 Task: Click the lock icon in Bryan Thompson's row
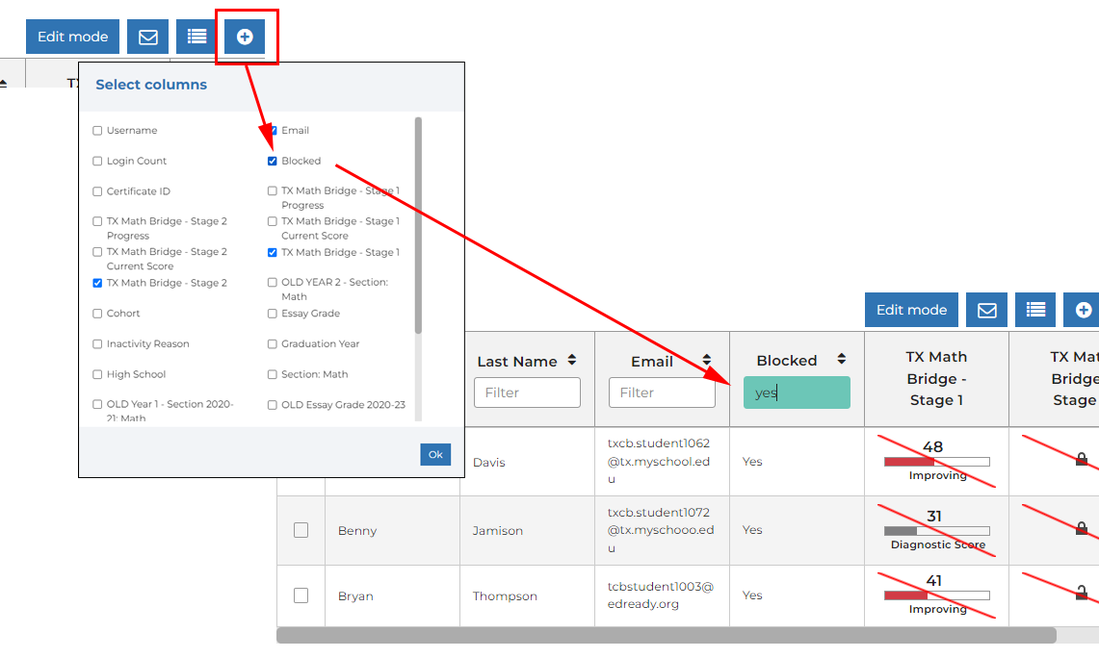pyautogui.click(x=1081, y=595)
